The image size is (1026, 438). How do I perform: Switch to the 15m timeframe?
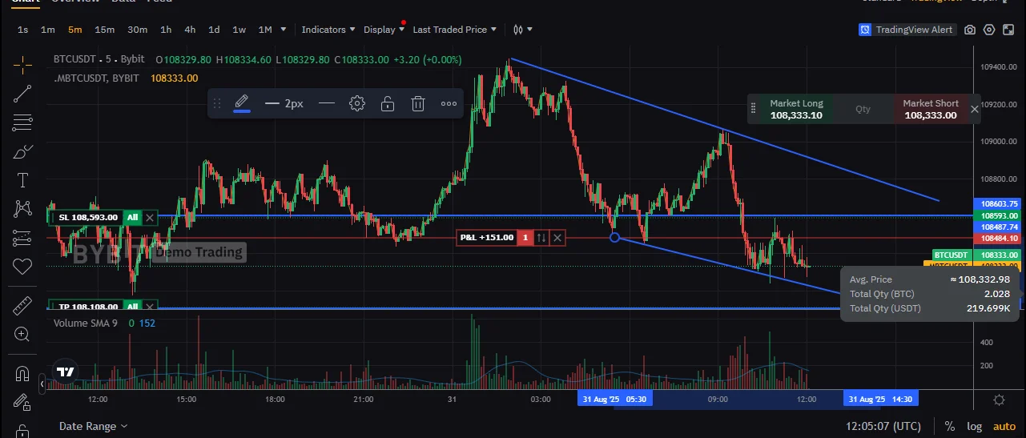pyautogui.click(x=104, y=30)
